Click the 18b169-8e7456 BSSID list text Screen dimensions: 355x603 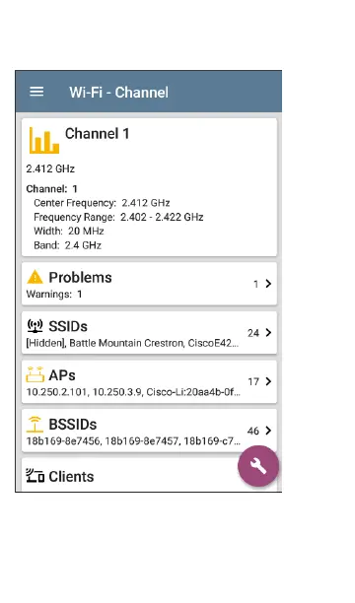(133, 440)
